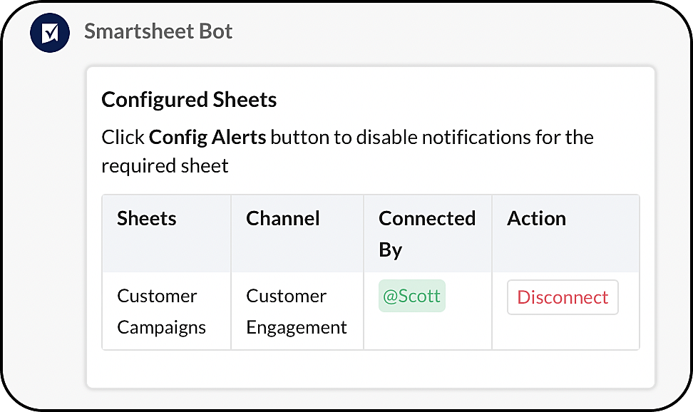Select the Channel column header

tap(283, 219)
